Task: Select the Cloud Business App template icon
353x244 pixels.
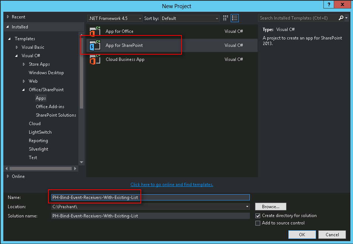Action: 95,59
